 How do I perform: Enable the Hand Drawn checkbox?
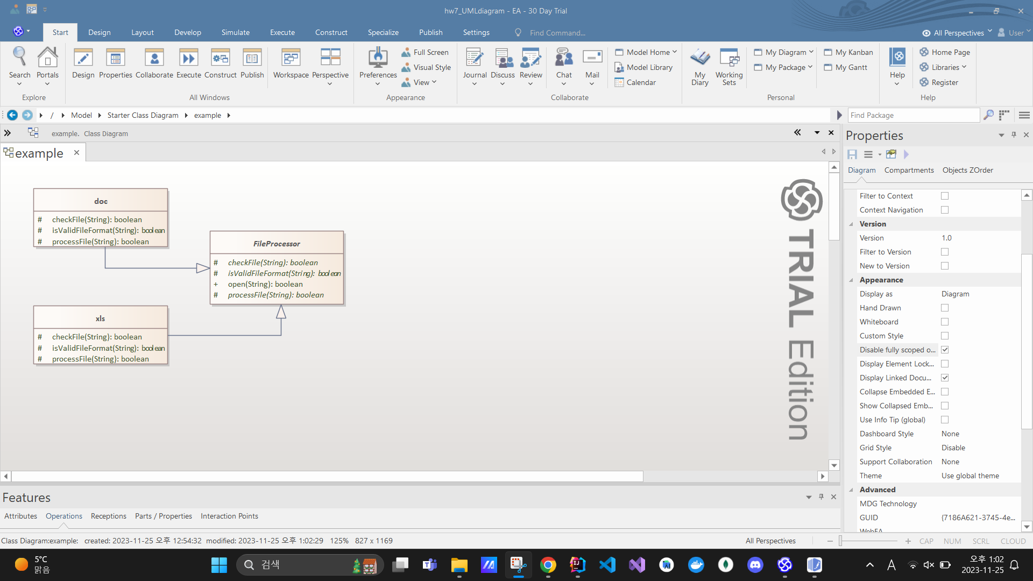[x=945, y=308]
